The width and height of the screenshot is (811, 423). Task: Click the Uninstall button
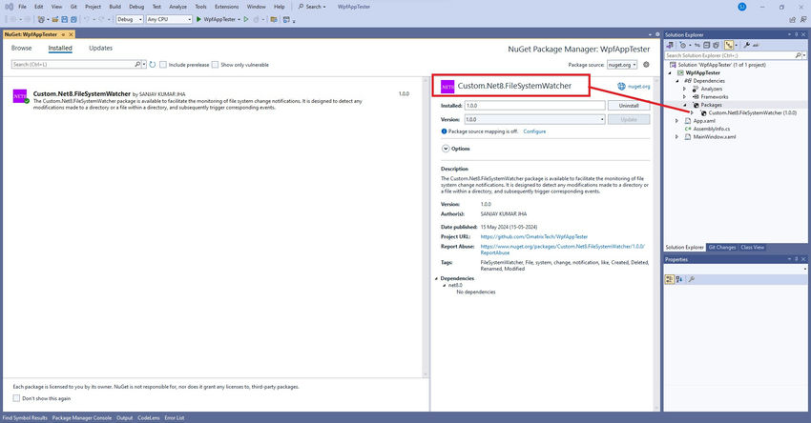point(629,106)
